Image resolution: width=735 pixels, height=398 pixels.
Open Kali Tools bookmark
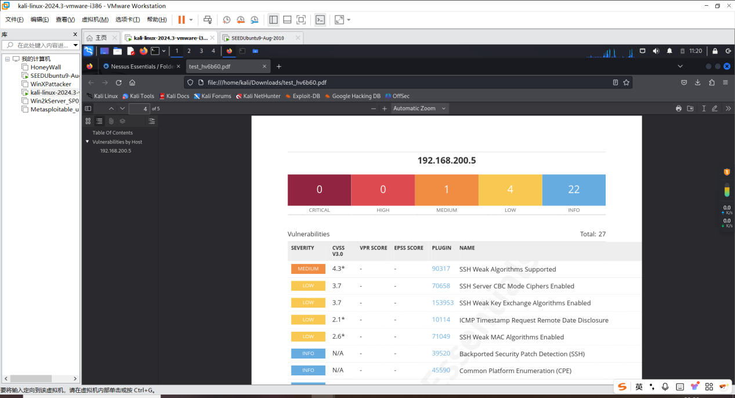(x=138, y=96)
